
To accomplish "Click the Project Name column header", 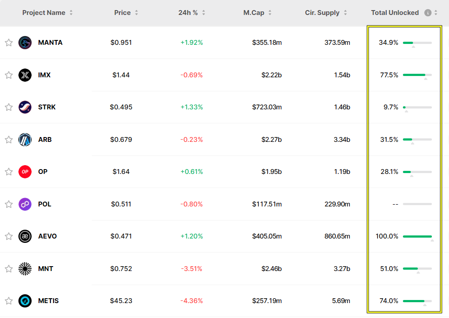I will point(44,13).
